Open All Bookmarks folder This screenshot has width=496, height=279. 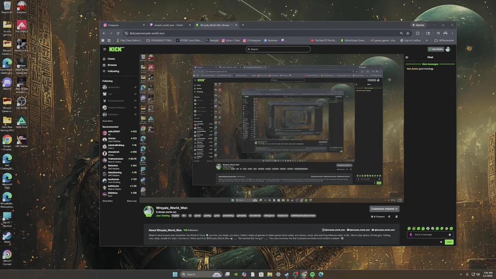[444, 40]
